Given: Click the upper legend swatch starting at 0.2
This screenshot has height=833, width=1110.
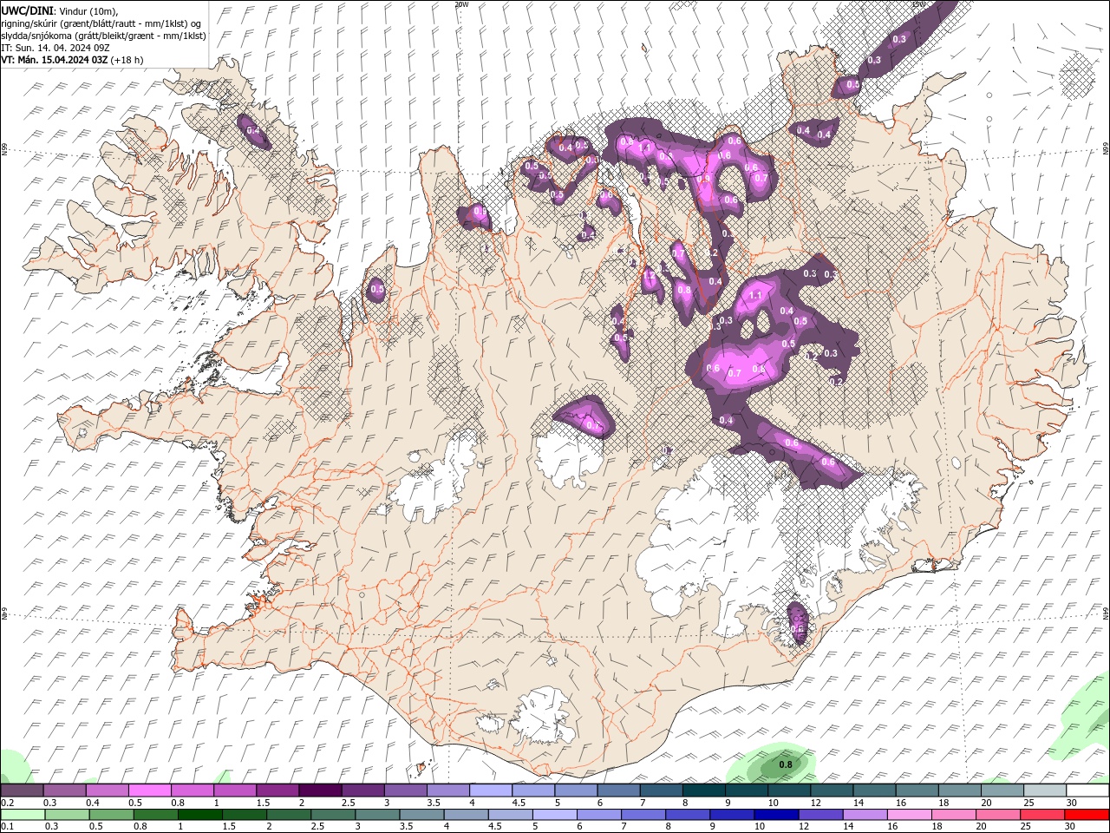Looking at the screenshot, I should click(22, 790).
